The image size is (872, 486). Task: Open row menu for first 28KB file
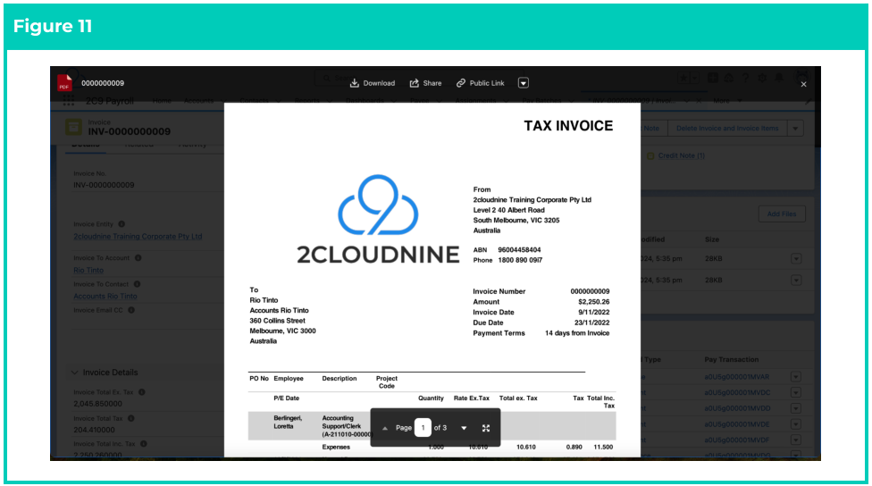[796, 258]
